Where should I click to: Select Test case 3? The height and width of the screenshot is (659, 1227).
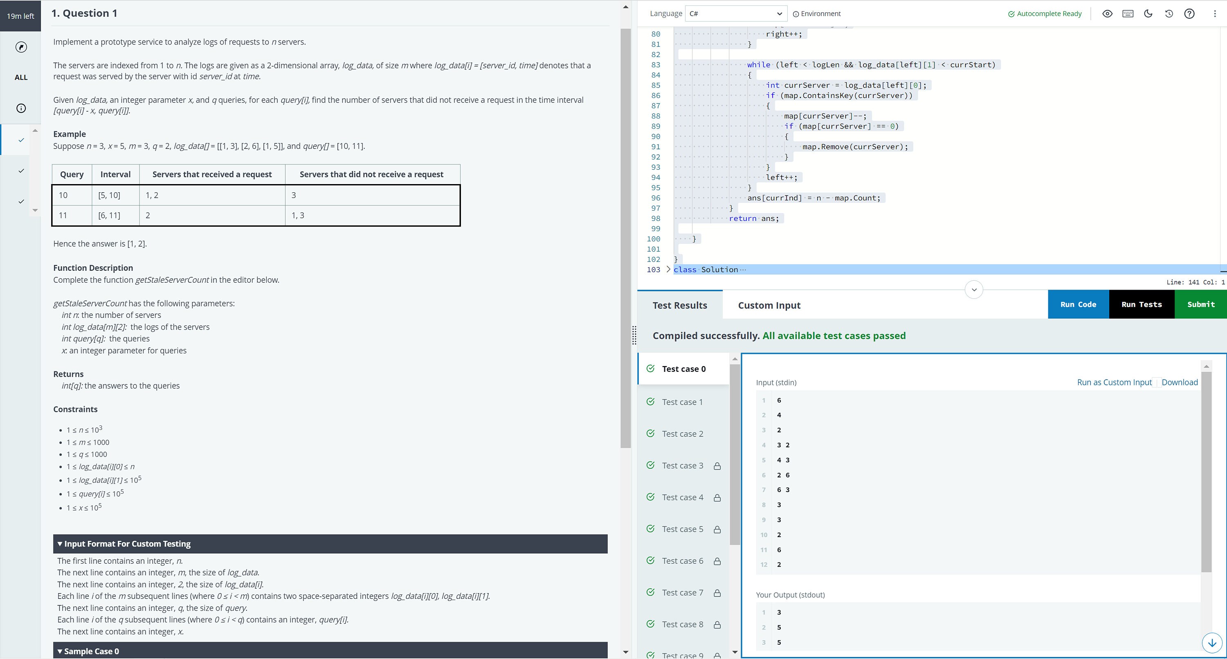[683, 466]
